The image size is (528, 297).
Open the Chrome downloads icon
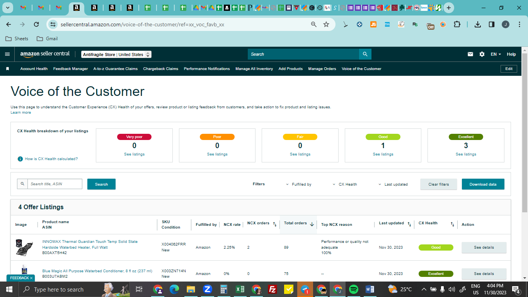[x=478, y=24]
